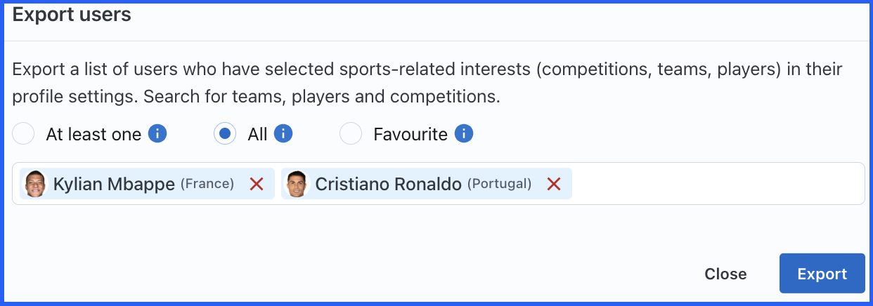Screen dimensions: 873x306
Task: Click the Cristiano Ronaldo name tag text
Action: [388, 184]
